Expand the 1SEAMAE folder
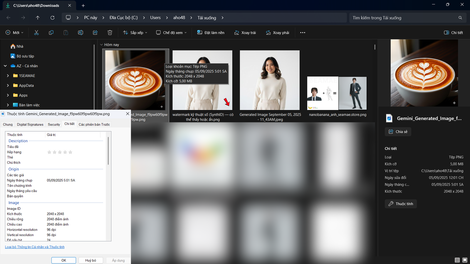 tap(8, 76)
